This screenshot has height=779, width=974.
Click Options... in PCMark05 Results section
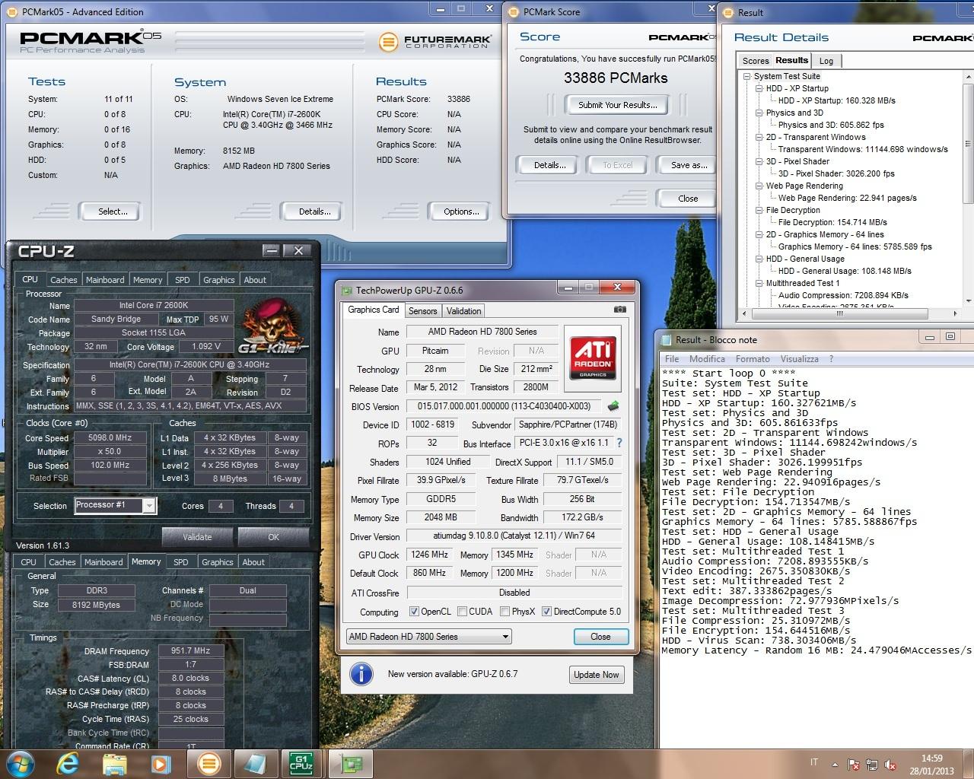point(461,211)
